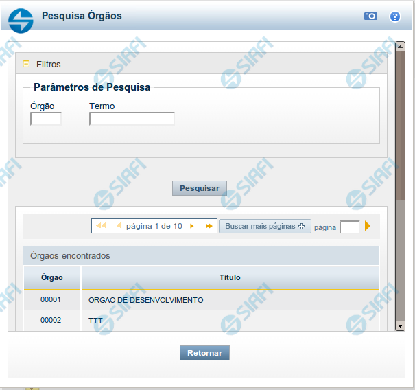Click the Pesquisar button
Image resolution: width=415 pixels, height=390 pixels.
199,188
